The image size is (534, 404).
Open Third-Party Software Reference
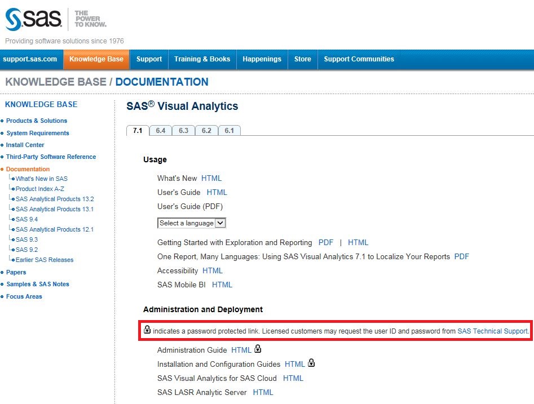(x=51, y=157)
